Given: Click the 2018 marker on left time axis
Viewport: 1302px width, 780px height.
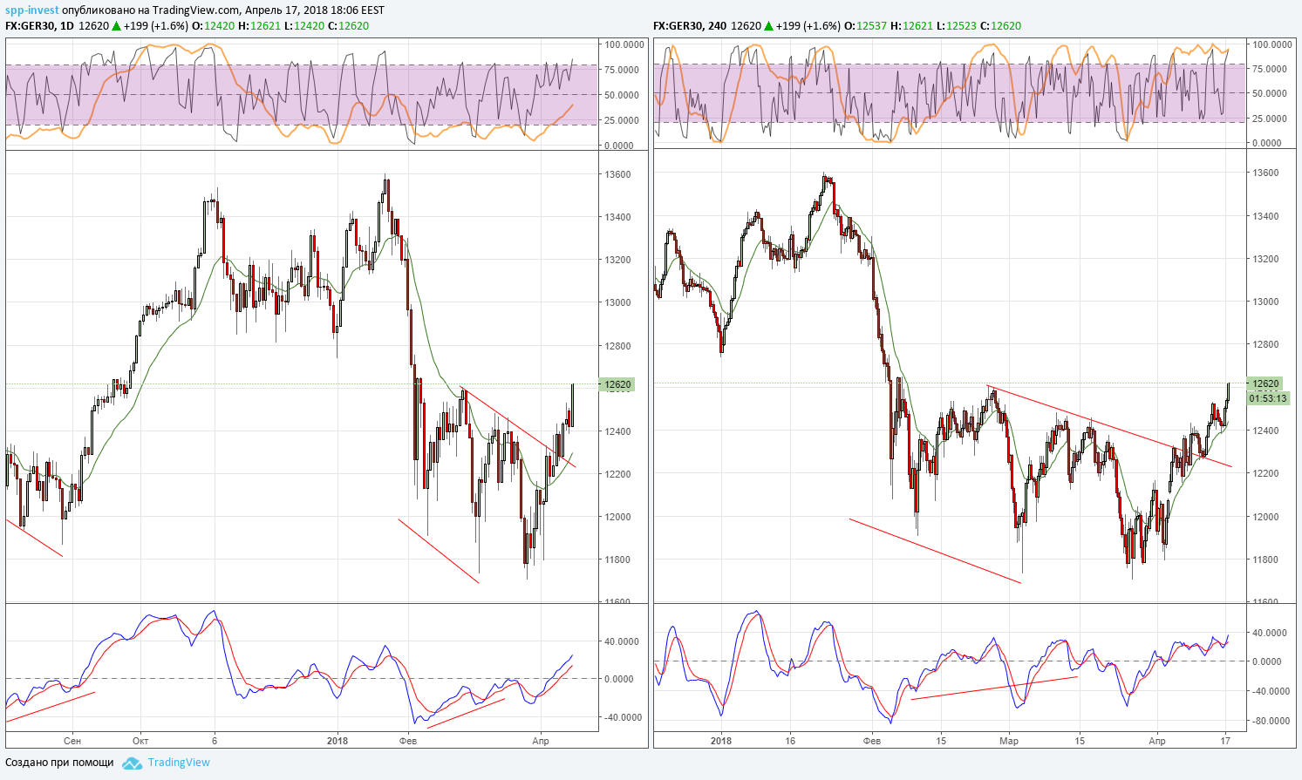Looking at the screenshot, I should tap(337, 741).
